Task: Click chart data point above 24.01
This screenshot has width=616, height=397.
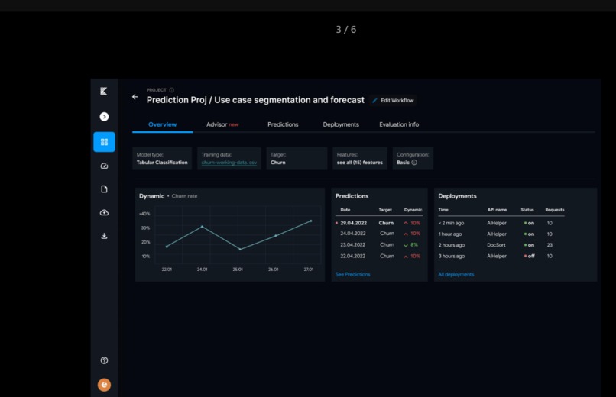Action: click(x=203, y=226)
